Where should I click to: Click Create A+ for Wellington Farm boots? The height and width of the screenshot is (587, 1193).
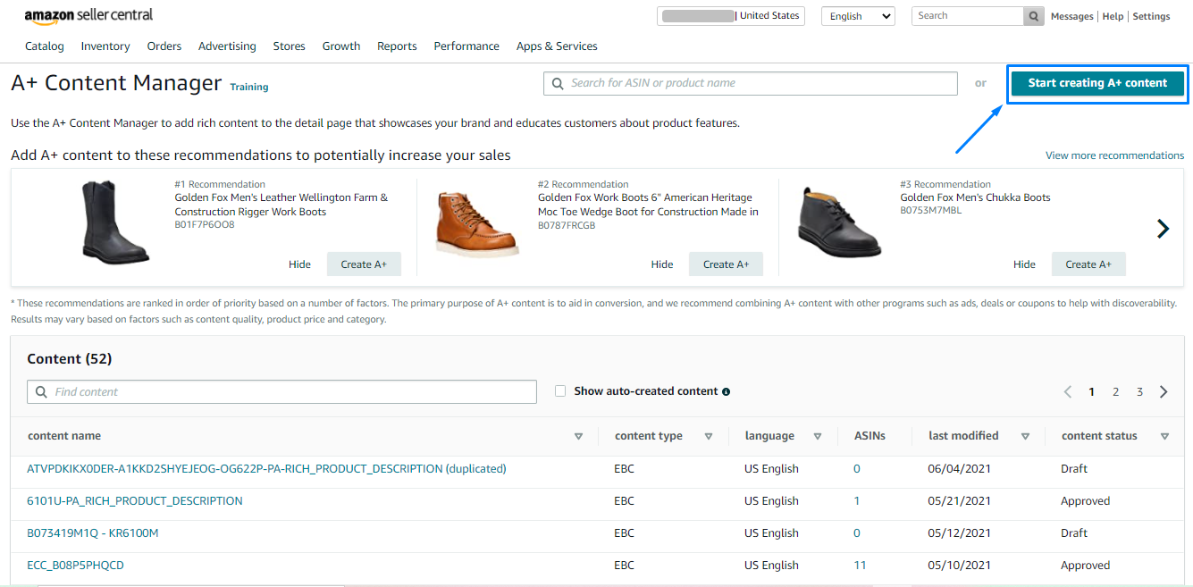pyautogui.click(x=364, y=264)
